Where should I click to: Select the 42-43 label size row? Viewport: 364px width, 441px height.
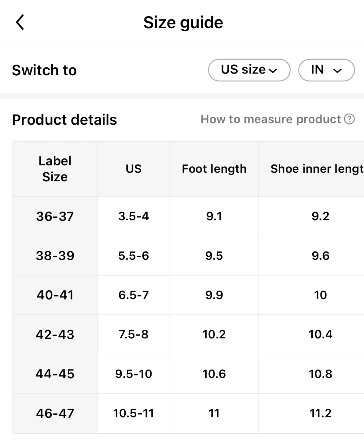(x=55, y=334)
